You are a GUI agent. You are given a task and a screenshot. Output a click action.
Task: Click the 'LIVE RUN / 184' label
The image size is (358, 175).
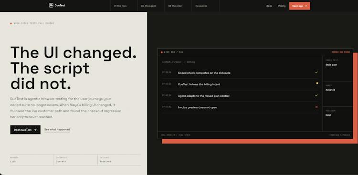pos(174,52)
